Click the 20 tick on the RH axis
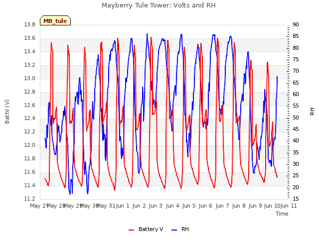Viewport: 319px width, 239px height. 296,187
